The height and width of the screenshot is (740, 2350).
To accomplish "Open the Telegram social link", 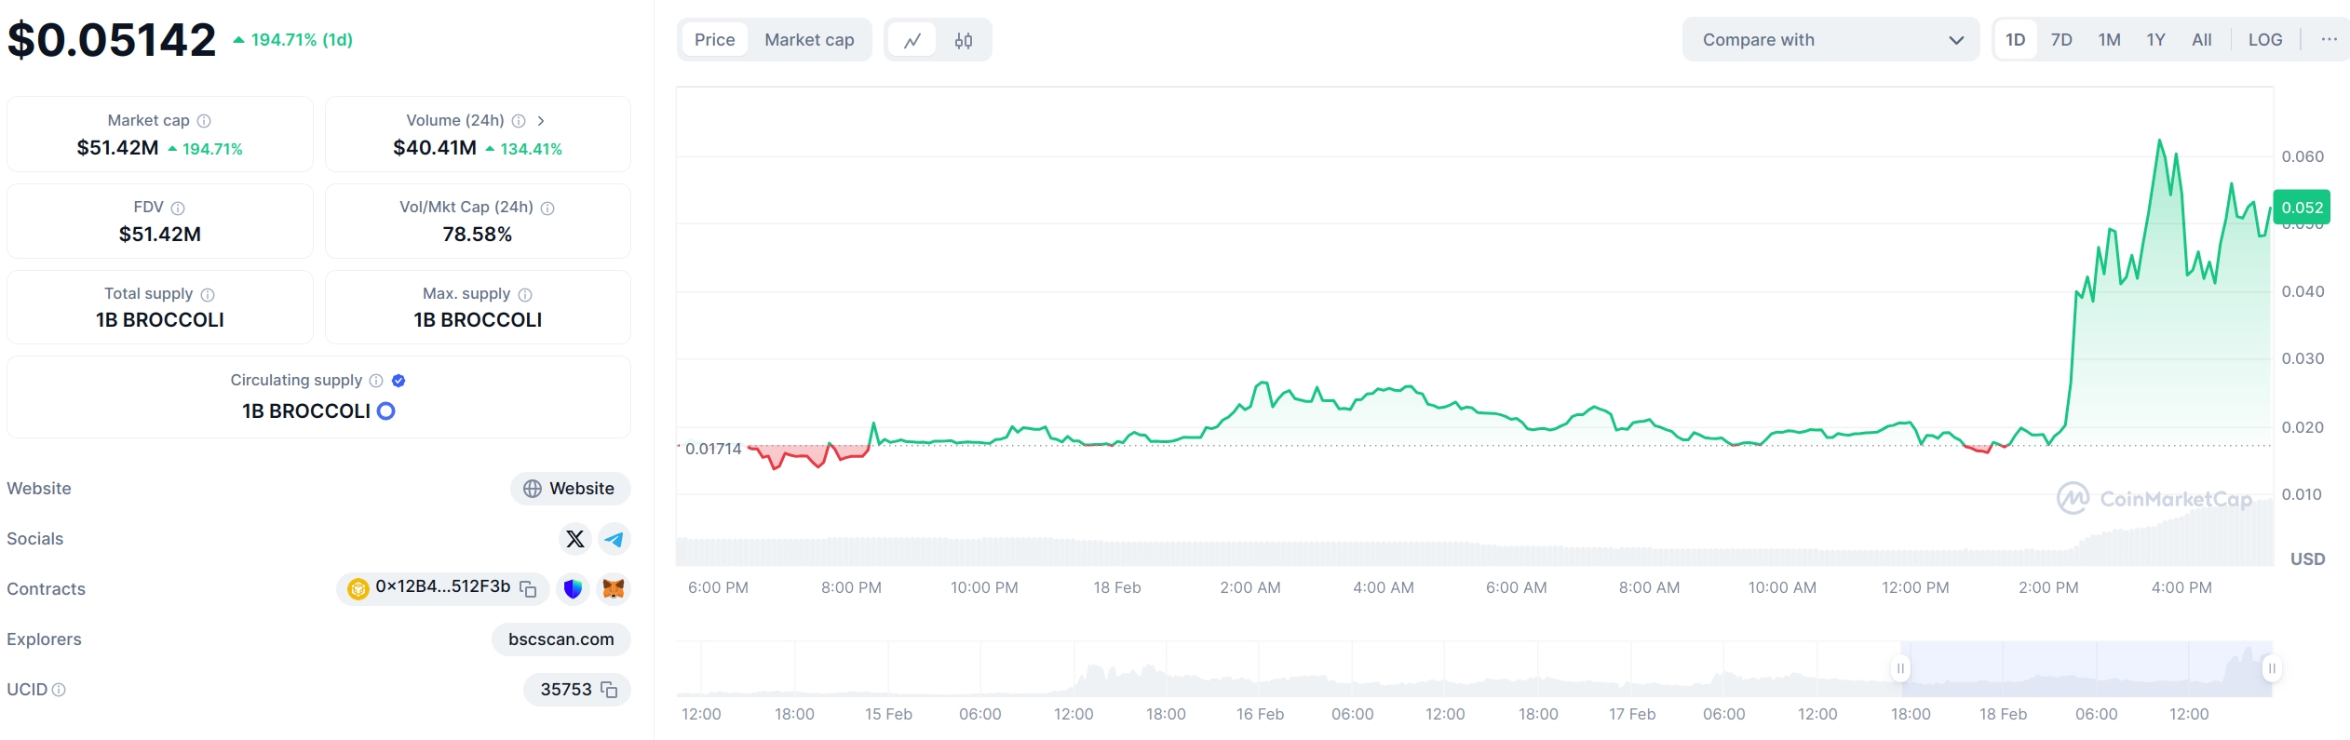I will coord(614,539).
